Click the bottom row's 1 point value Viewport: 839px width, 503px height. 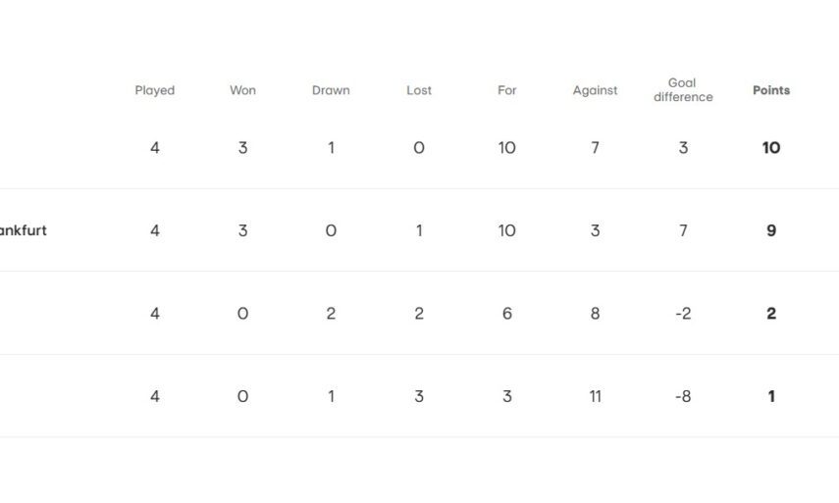pos(771,397)
